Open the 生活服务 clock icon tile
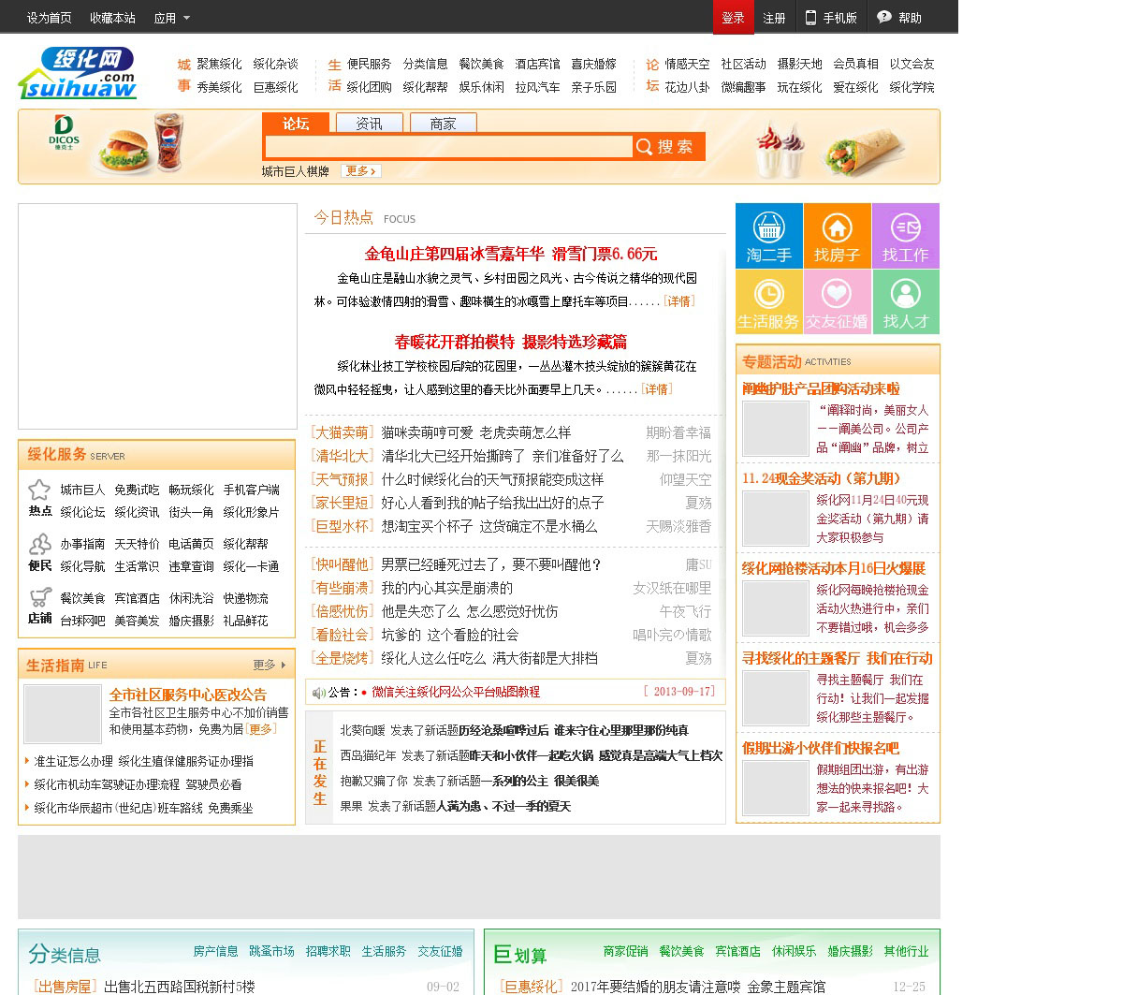This screenshot has width=1123, height=995. pyautogui.click(x=768, y=301)
